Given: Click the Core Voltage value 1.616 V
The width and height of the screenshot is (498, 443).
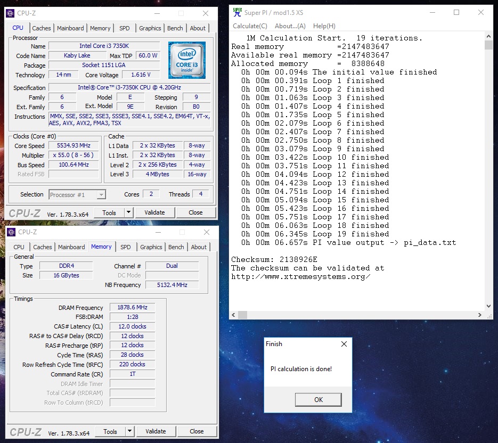Looking at the screenshot, I should pyautogui.click(x=141, y=75).
